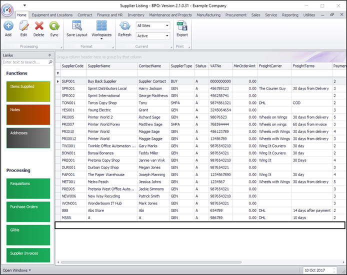Click the Add supplier icon
347x275 pixels.
coord(8,26)
